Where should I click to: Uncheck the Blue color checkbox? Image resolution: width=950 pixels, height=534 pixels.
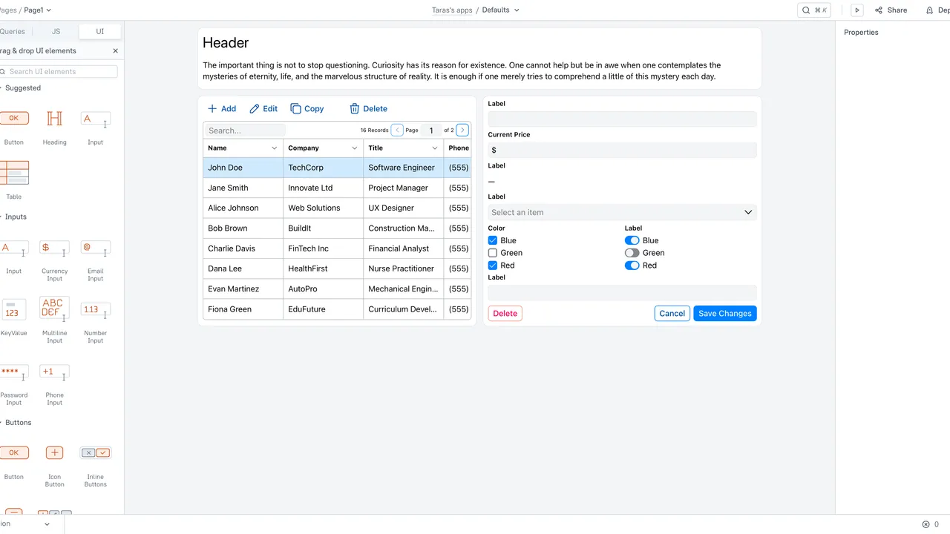coord(493,240)
